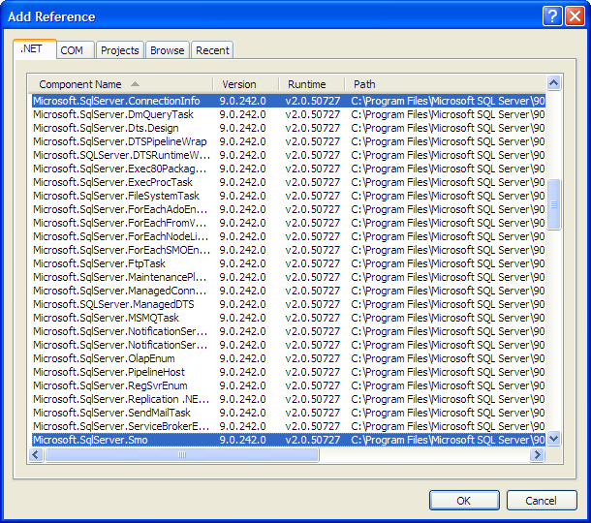591x523 pixels.
Task: Select Microsoft.SqlServer.FtpTask row
Action: pos(289,263)
